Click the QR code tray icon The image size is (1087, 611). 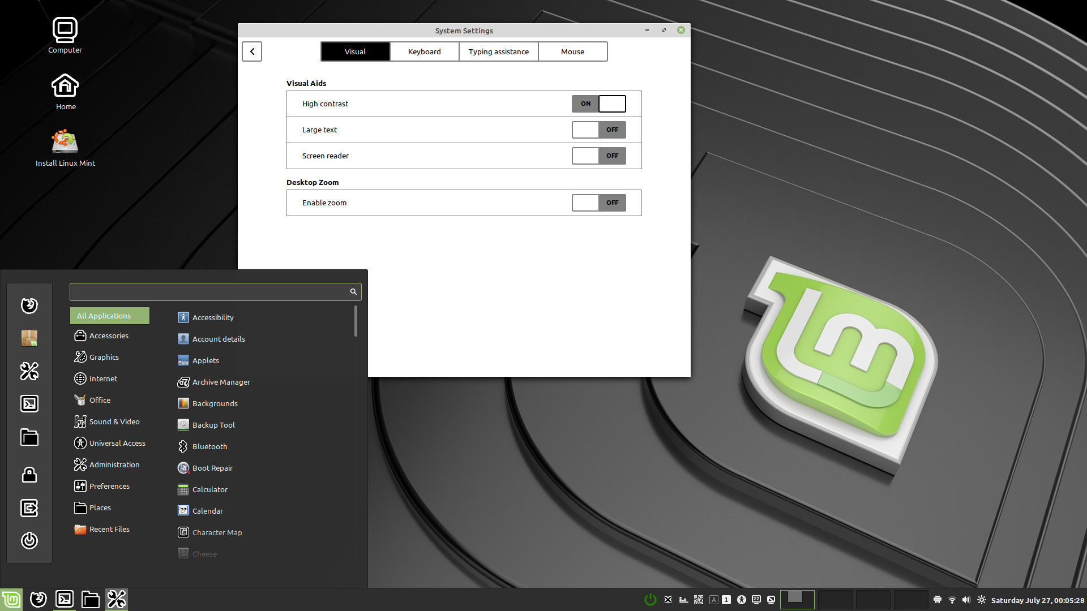699,600
